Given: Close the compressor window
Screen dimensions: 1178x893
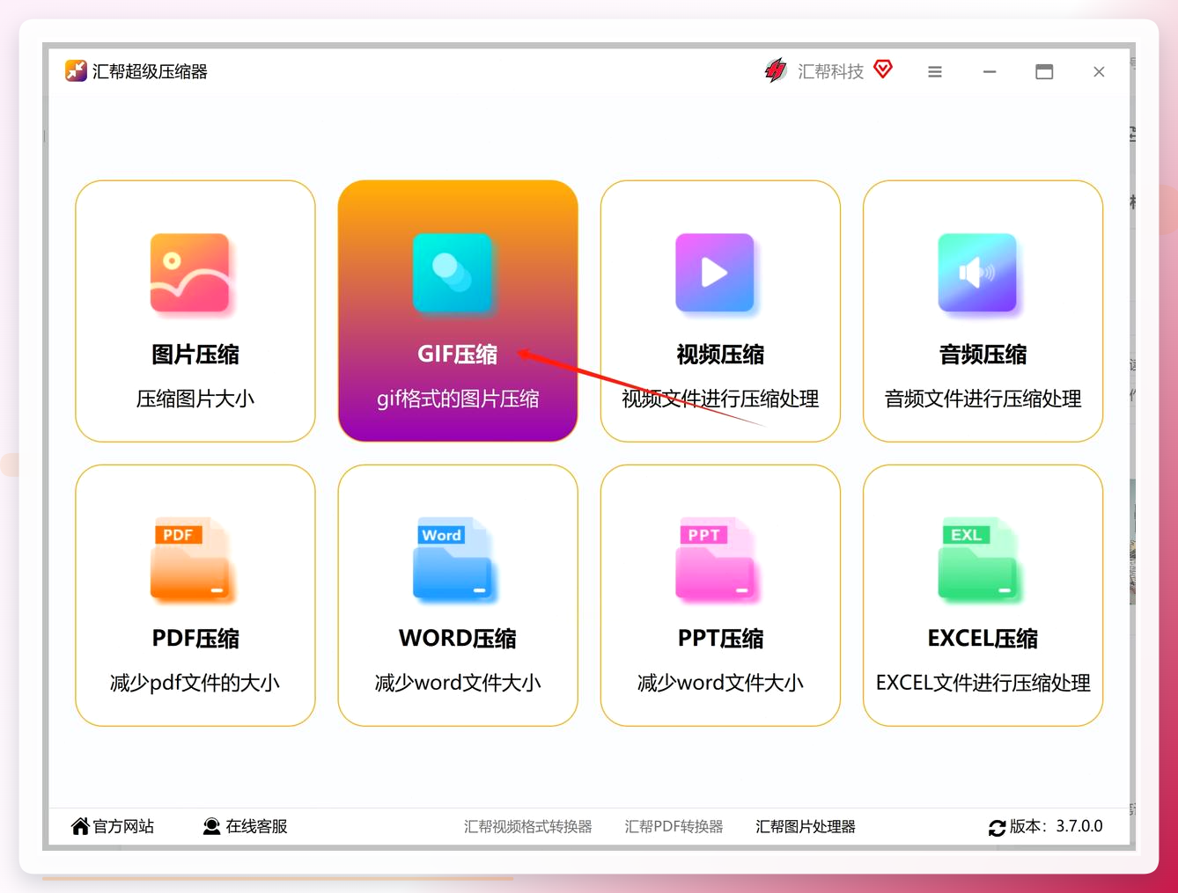Looking at the screenshot, I should click(1099, 72).
